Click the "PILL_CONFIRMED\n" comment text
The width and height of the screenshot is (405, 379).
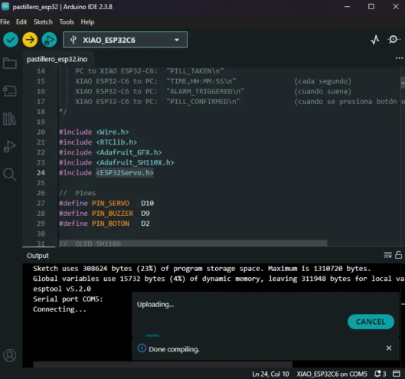pos(203,102)
